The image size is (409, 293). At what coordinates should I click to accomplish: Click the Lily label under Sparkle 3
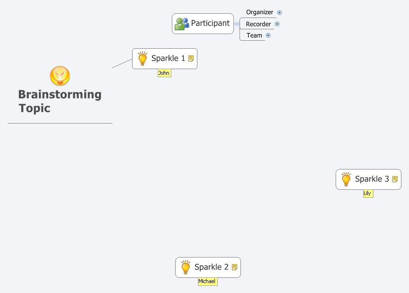(368, 193)
